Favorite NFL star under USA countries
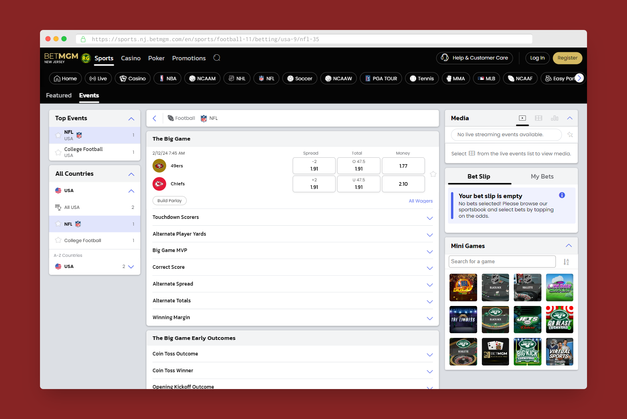Viewport: 627px width, 419px height. tap(58, 224)
